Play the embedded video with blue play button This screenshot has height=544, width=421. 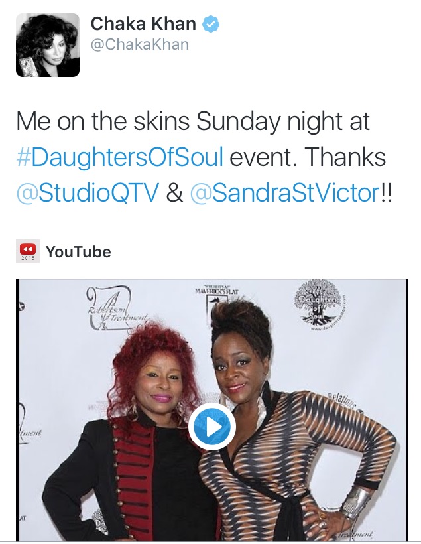[x=212, y=427]
